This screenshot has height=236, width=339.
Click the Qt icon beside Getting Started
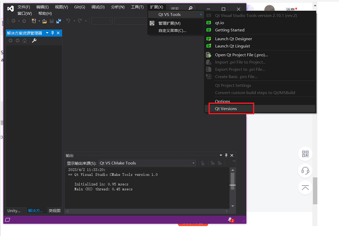209,30
